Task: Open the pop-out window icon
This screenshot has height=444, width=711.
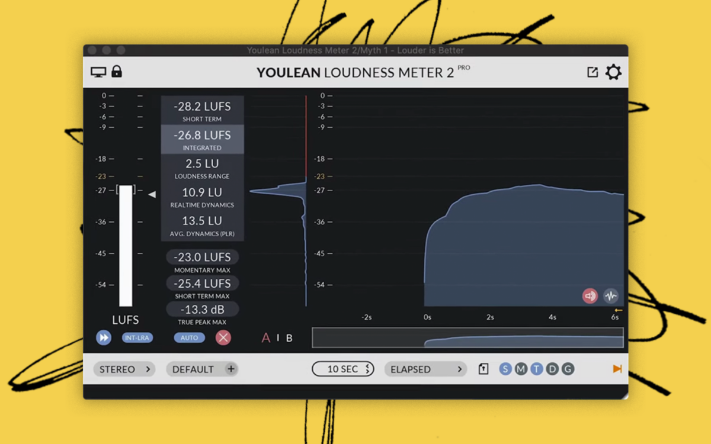Action: pos(592,72)
